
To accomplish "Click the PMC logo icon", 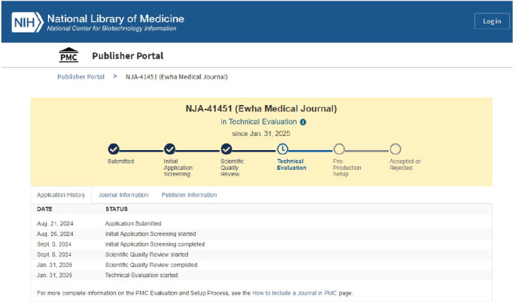I will (69, 56).
